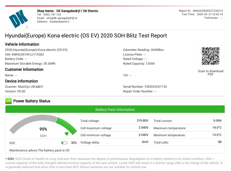The height and width of the screenshot is (171, 231).
Task: Click the SOC battery level icon
Action: tap(64, 143)
